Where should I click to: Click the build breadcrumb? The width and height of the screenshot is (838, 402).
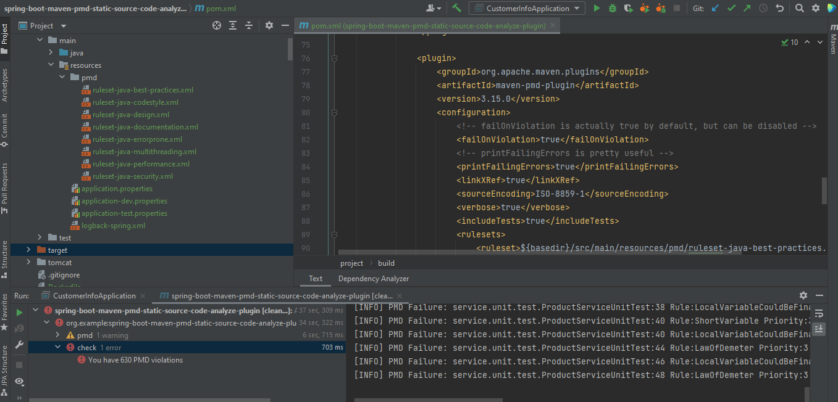(386, 263)
